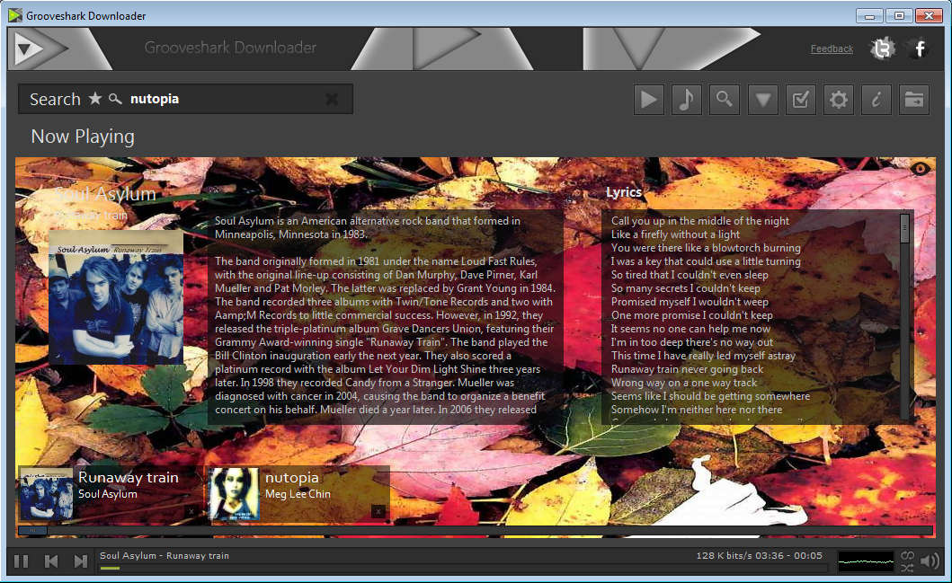Screen dimensions: 952x583
Task: Follow the Feedback link
Action: click(832, 49)
